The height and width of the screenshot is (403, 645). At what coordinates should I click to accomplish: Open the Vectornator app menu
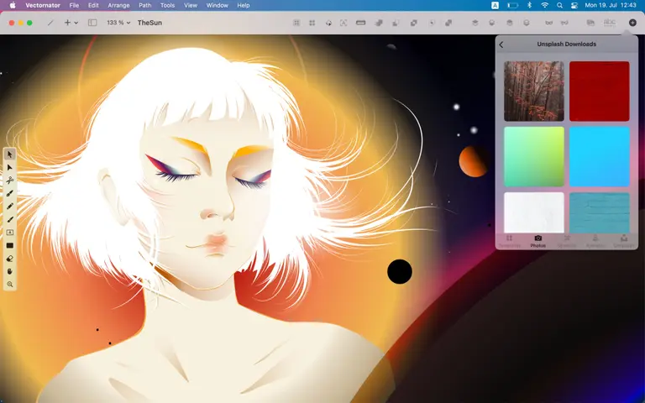43,5
